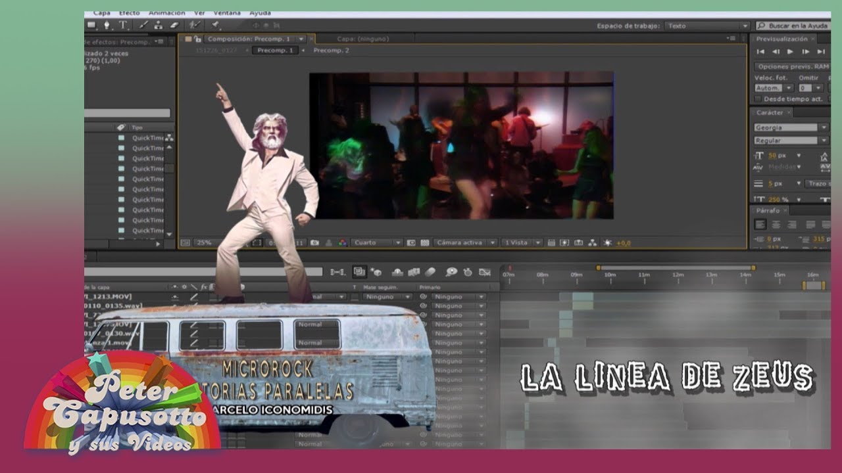The width and height of the screenshot is (842, 473).
Task: Select the Clone Stamp tool
Action: [159, 25]
